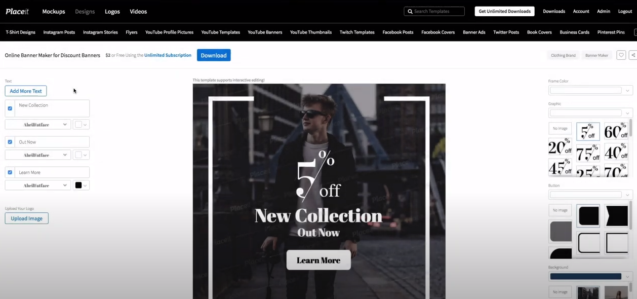This screenshot has height=299, width=637.
Task: Click the Download button
Action: (213, 55)
